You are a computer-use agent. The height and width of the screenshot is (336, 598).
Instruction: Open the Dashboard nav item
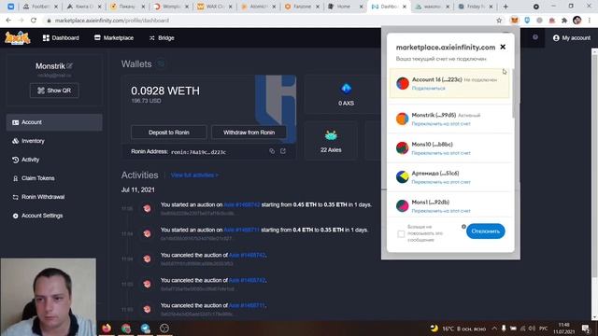(61, 37)
